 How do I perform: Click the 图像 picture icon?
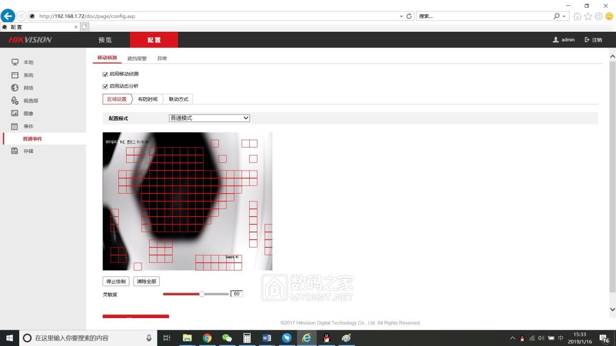click(15, 113)
